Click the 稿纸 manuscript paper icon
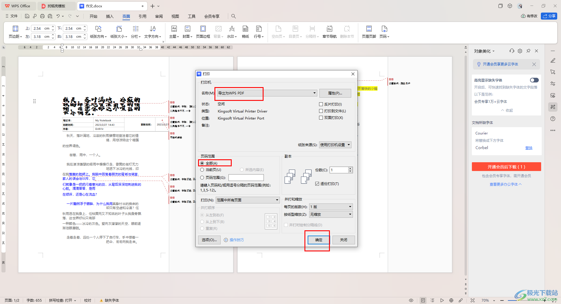The width and height of the screenshot is (561, 304). 245,32
